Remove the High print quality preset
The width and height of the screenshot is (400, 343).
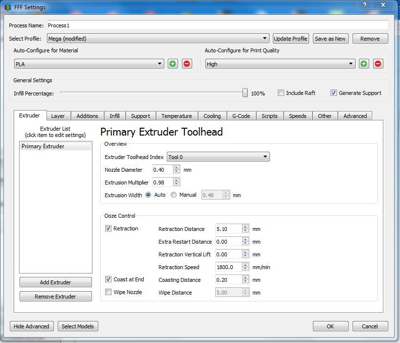(378, 64)
